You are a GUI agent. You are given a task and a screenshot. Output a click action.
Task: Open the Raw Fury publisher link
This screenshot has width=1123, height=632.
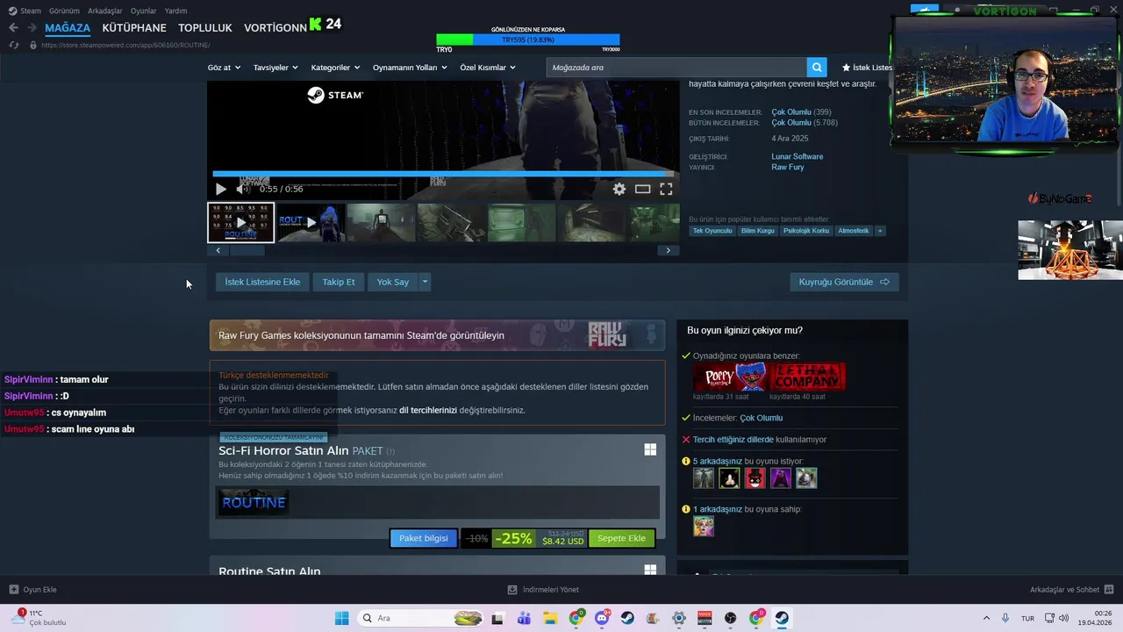(x=788, y=167)
